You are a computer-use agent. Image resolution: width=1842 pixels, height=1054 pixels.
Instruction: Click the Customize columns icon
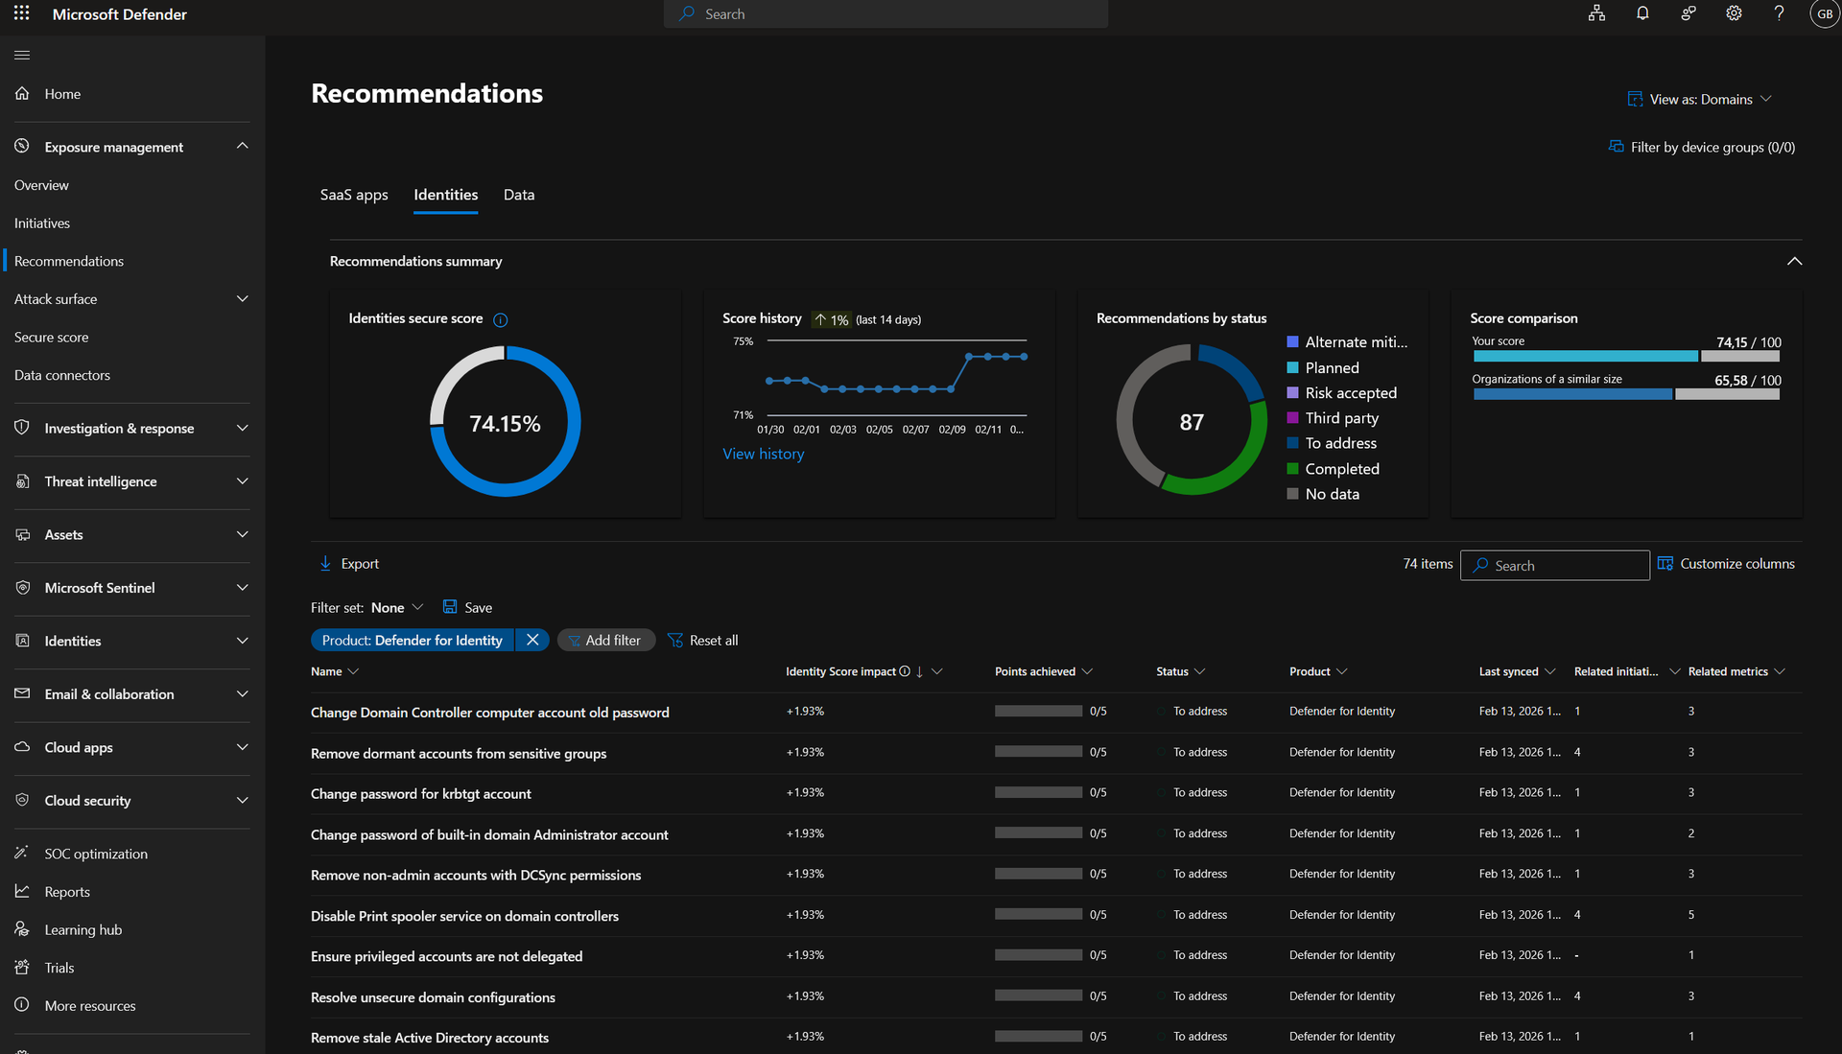pyautogui.click(x=1665, y=564)
